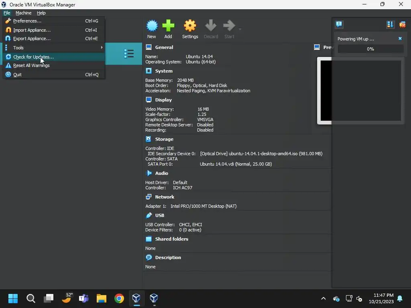Expand the Tools submenu

click(54, 47)
